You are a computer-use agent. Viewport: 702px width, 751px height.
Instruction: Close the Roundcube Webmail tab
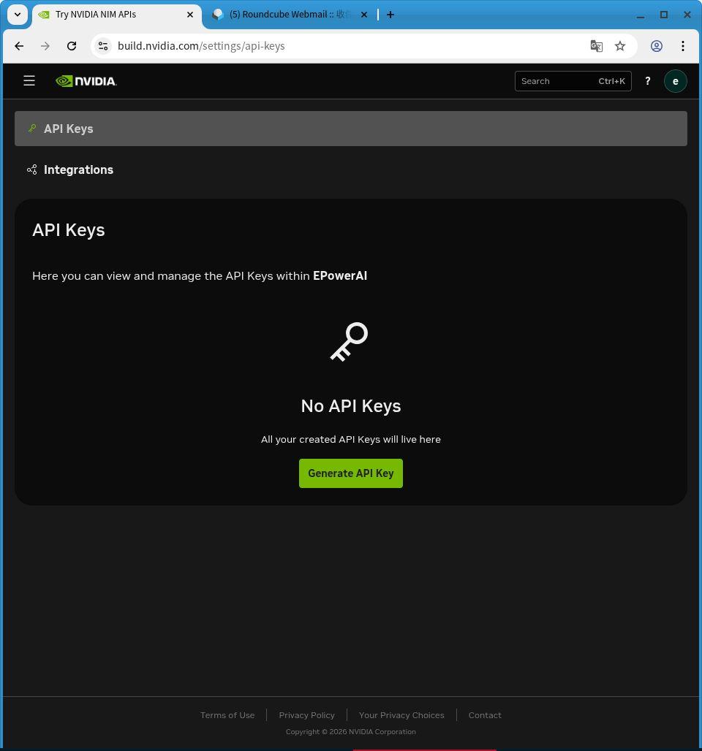click(x=364, y=15)
